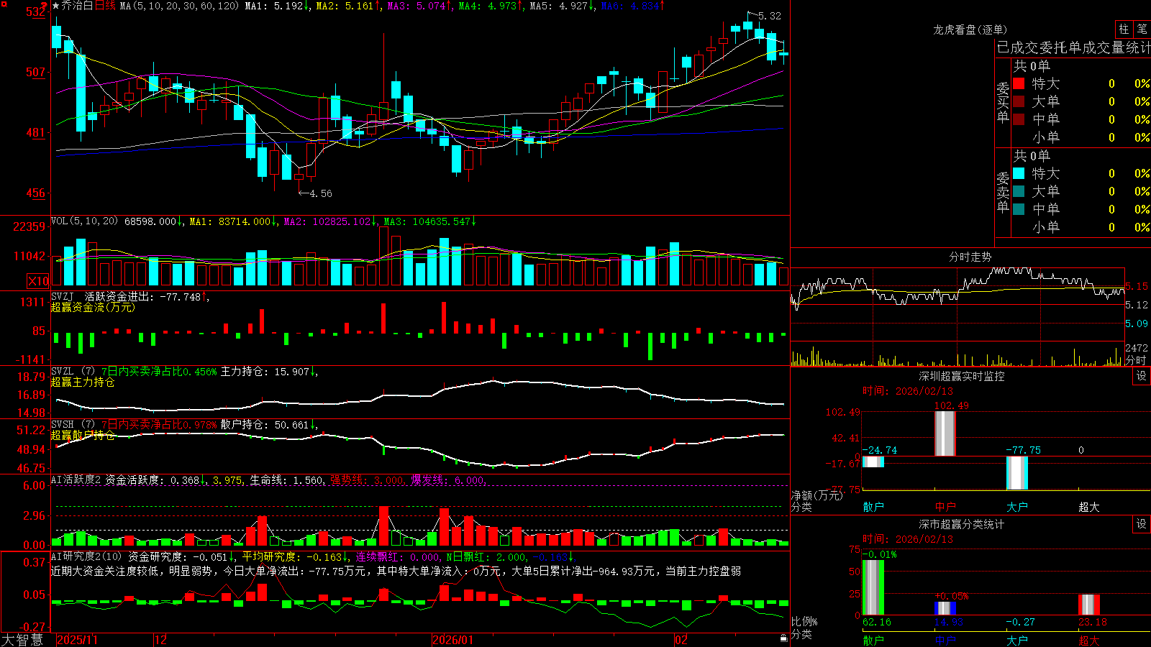Click the 大户 -77.75 bar in 实时监控

(1017, 473)
